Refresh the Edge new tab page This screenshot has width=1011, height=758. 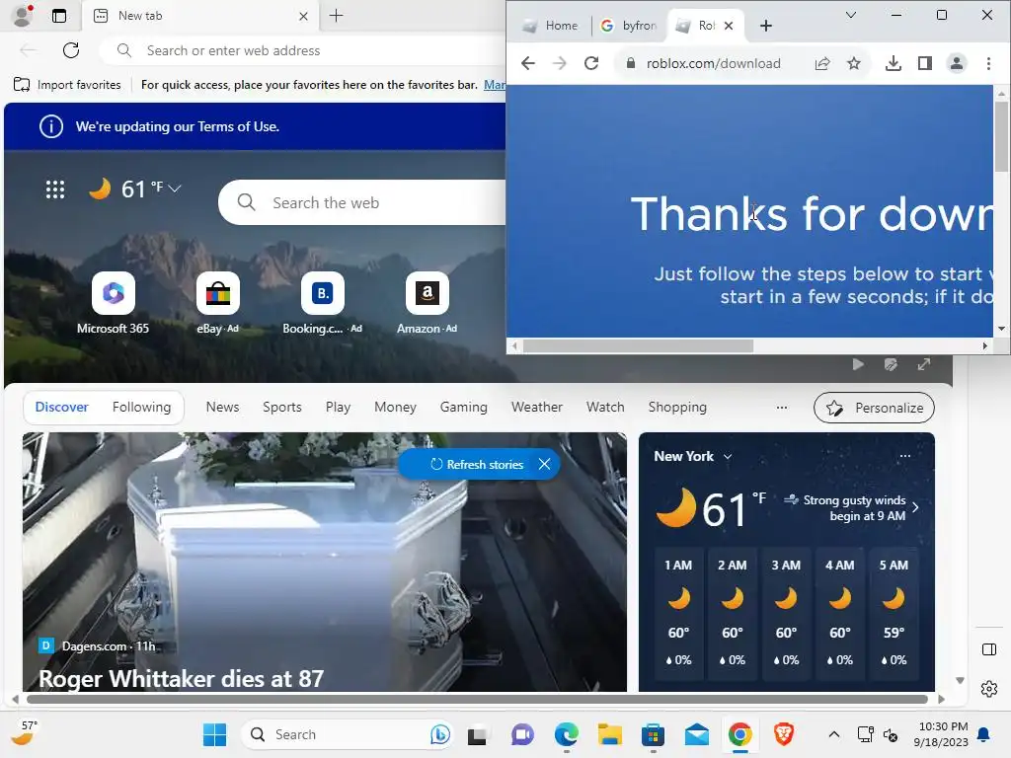coord(71,50)
